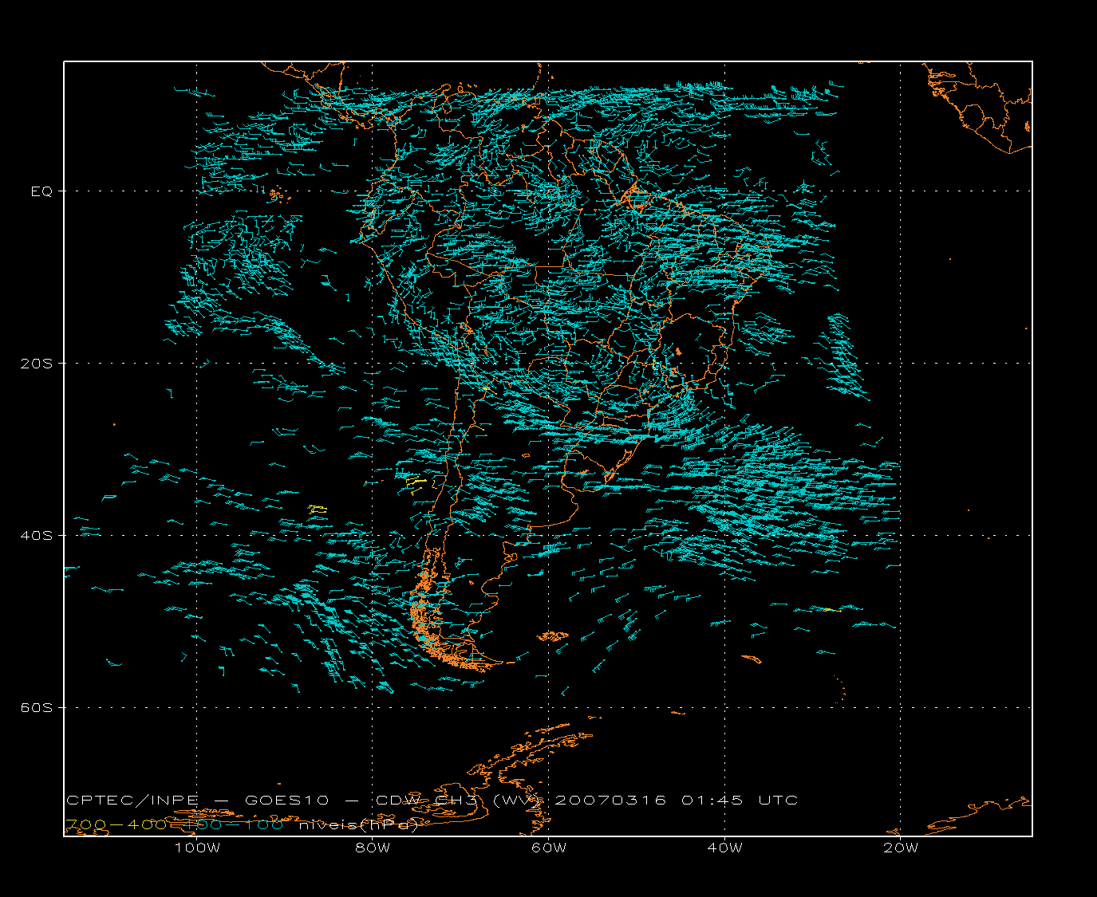Click the EQ latitude label
The width and height of the screenshot is (1097, 897).
tap(41, 191)
